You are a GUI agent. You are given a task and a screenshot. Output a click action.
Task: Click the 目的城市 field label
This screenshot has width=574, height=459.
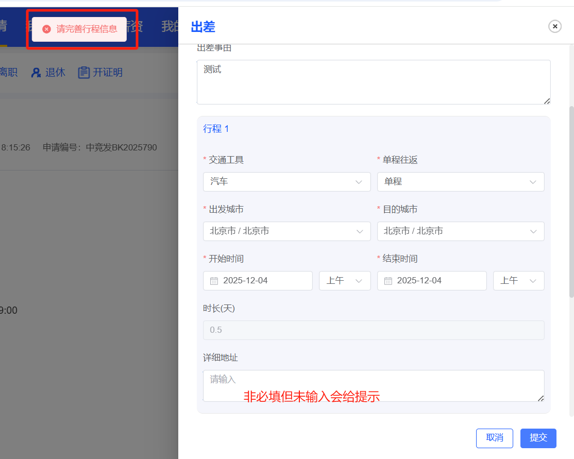400,209
